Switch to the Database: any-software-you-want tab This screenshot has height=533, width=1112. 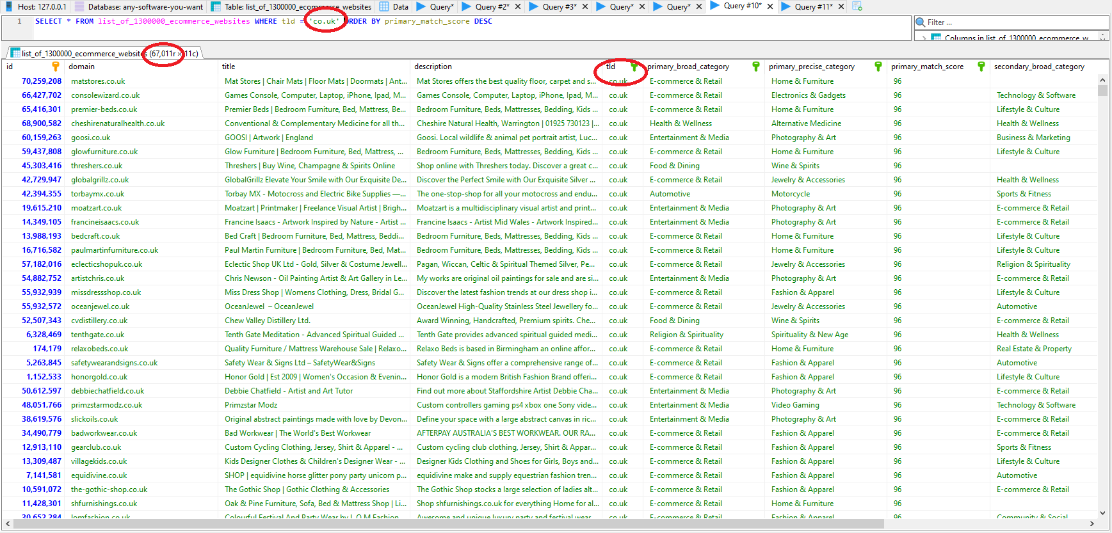139,6
